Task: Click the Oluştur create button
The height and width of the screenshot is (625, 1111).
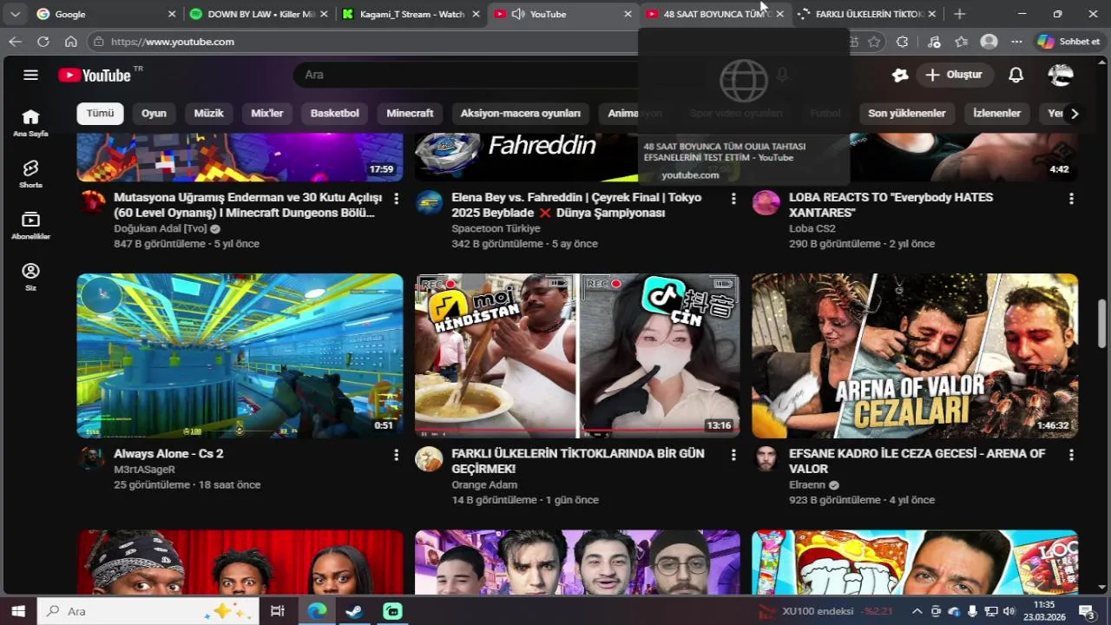Action: (x=954, y=75)
